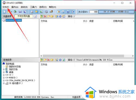Image resolution: width=136 pixels, height=100 pixels.
Task: Click the right scroll arrow of image file list
Action: tap(133, 56)
